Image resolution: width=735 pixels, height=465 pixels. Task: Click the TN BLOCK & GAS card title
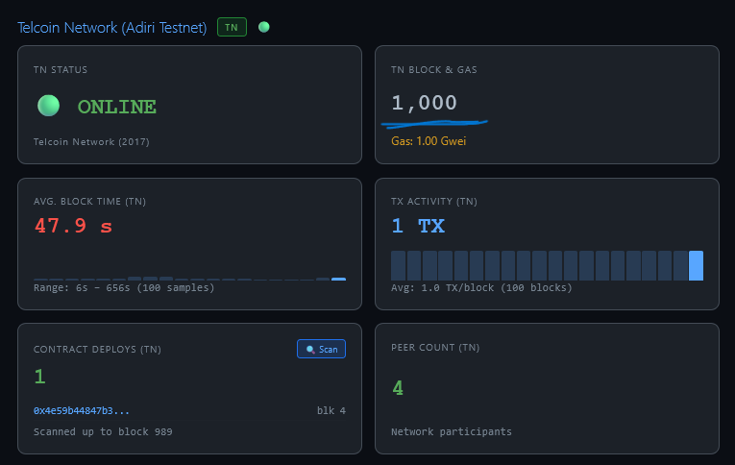(434, 70)
